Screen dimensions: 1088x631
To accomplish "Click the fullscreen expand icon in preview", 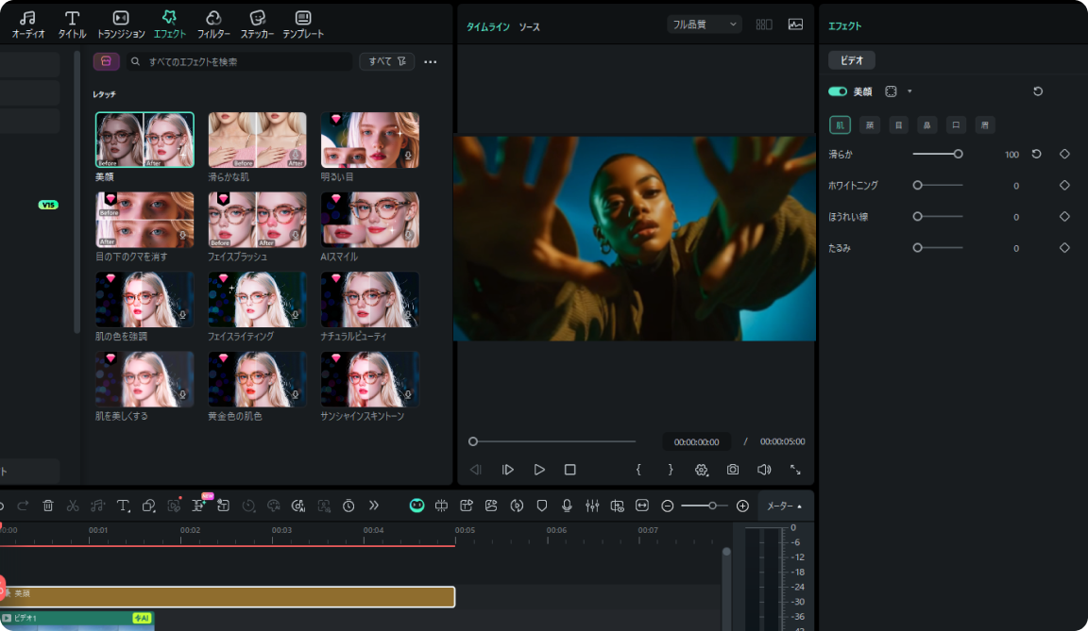I will coord(795,470).
